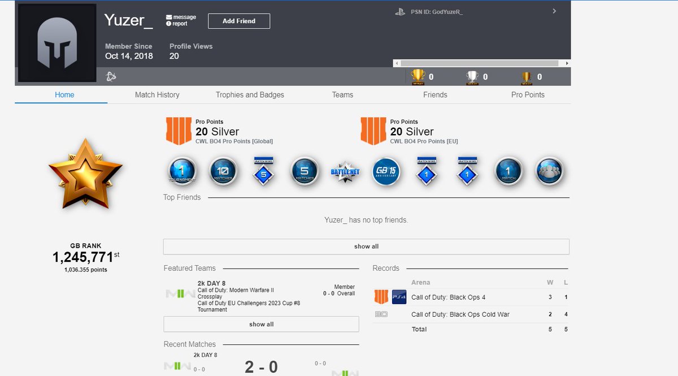
Task: Click the envelope message icon
Action: point(168,18)
